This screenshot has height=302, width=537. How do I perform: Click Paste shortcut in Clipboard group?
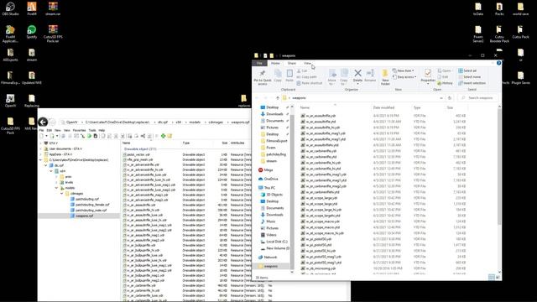310,83
